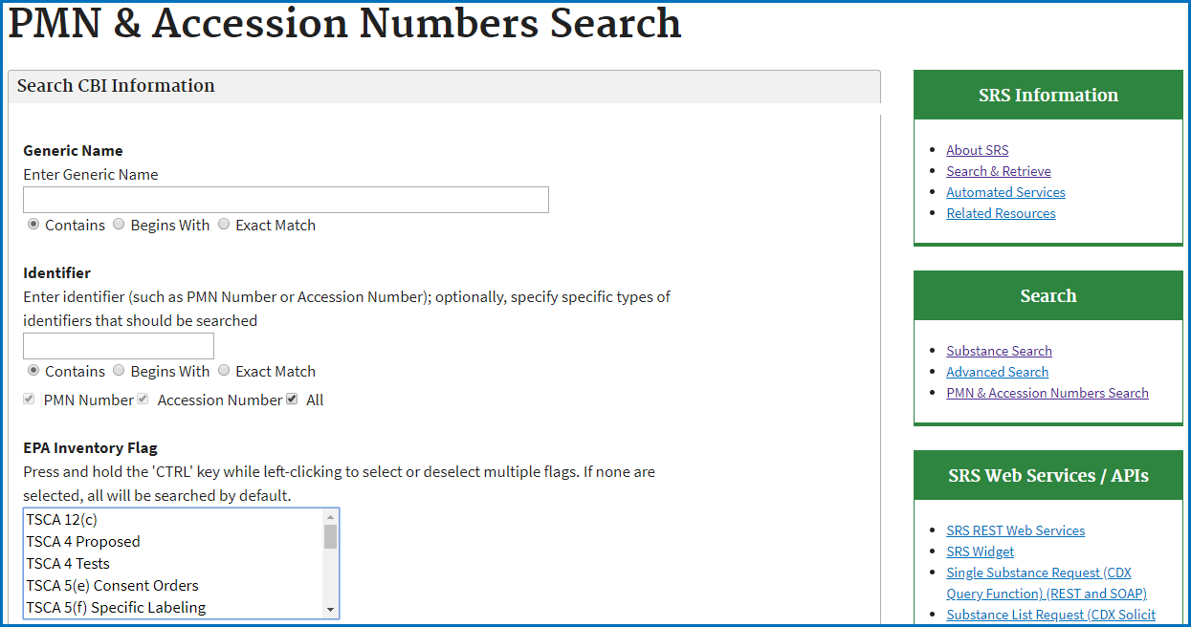Toggle the Accession Number checkbox
Viewport: 1191px width, 627px height.
click(x=143, y=400)
